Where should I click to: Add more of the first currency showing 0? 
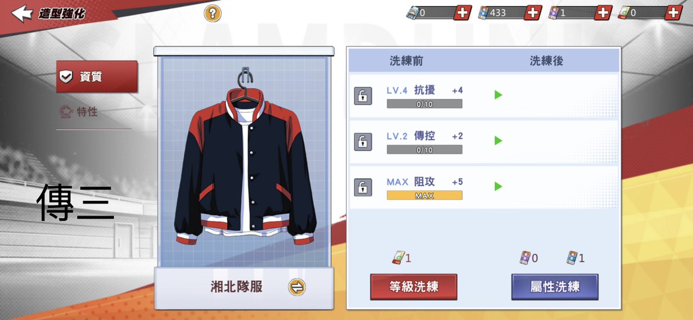pos(463,13)
